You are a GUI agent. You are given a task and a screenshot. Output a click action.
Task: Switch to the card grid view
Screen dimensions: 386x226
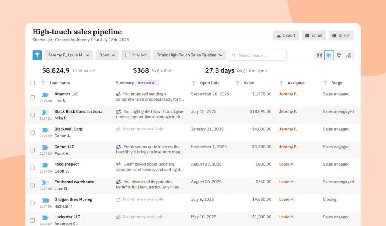(x=319, y=55)
